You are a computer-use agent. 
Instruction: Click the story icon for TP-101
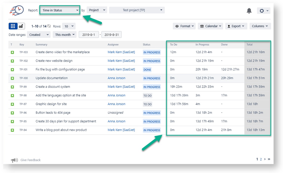click(x=12, y=70)
